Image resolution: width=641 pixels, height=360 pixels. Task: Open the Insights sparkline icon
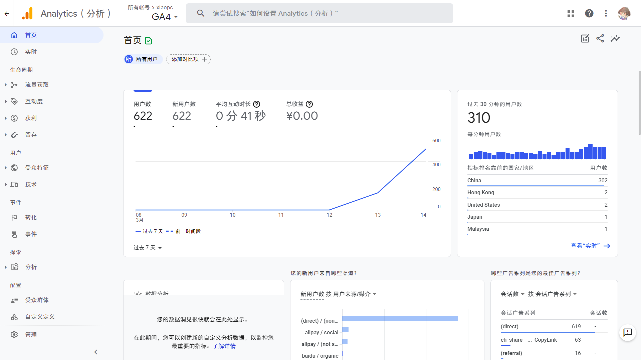(x=615, y=38)
